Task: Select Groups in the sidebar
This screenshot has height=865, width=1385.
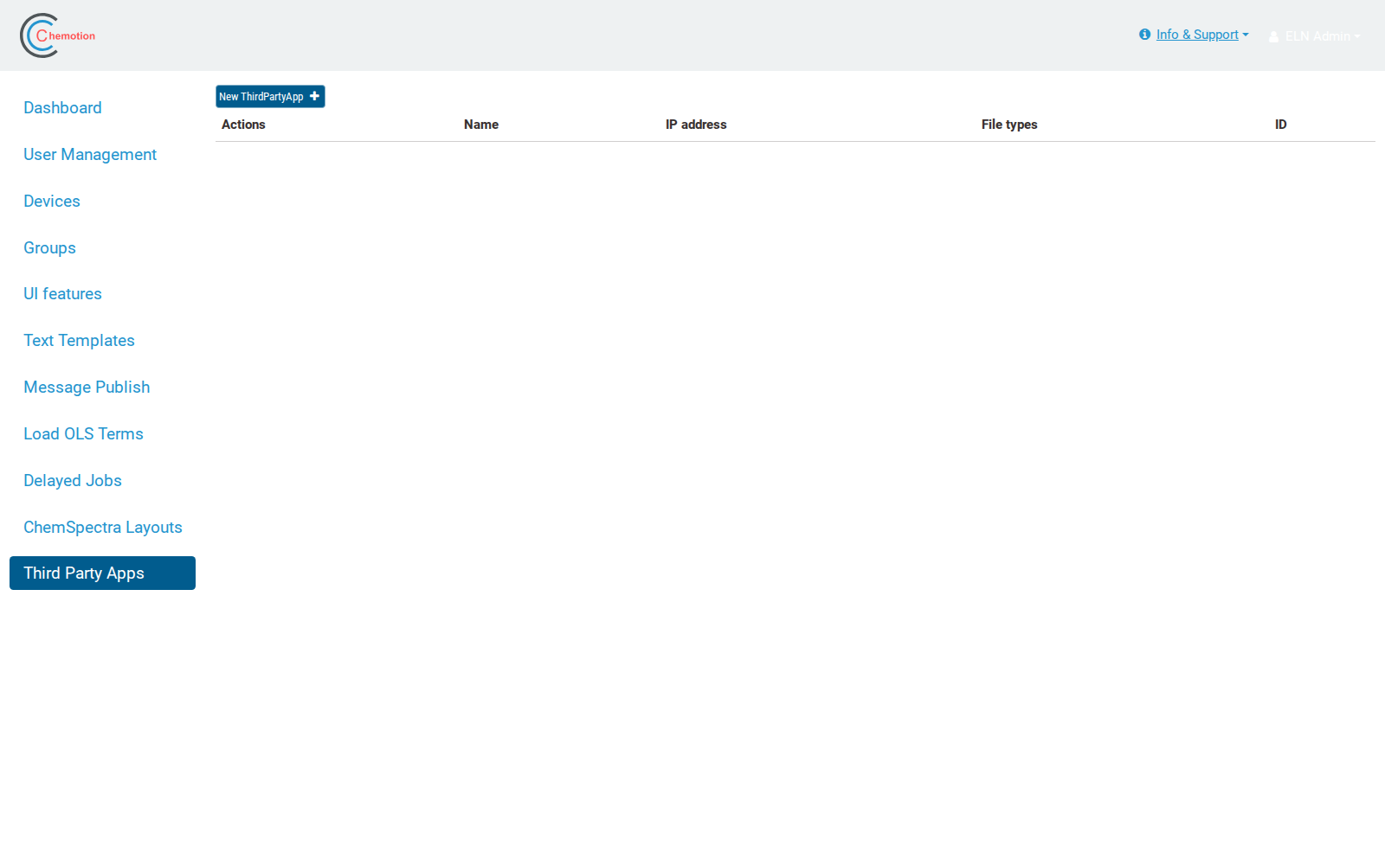Action: pyautogui.click(x=49, y=248)
